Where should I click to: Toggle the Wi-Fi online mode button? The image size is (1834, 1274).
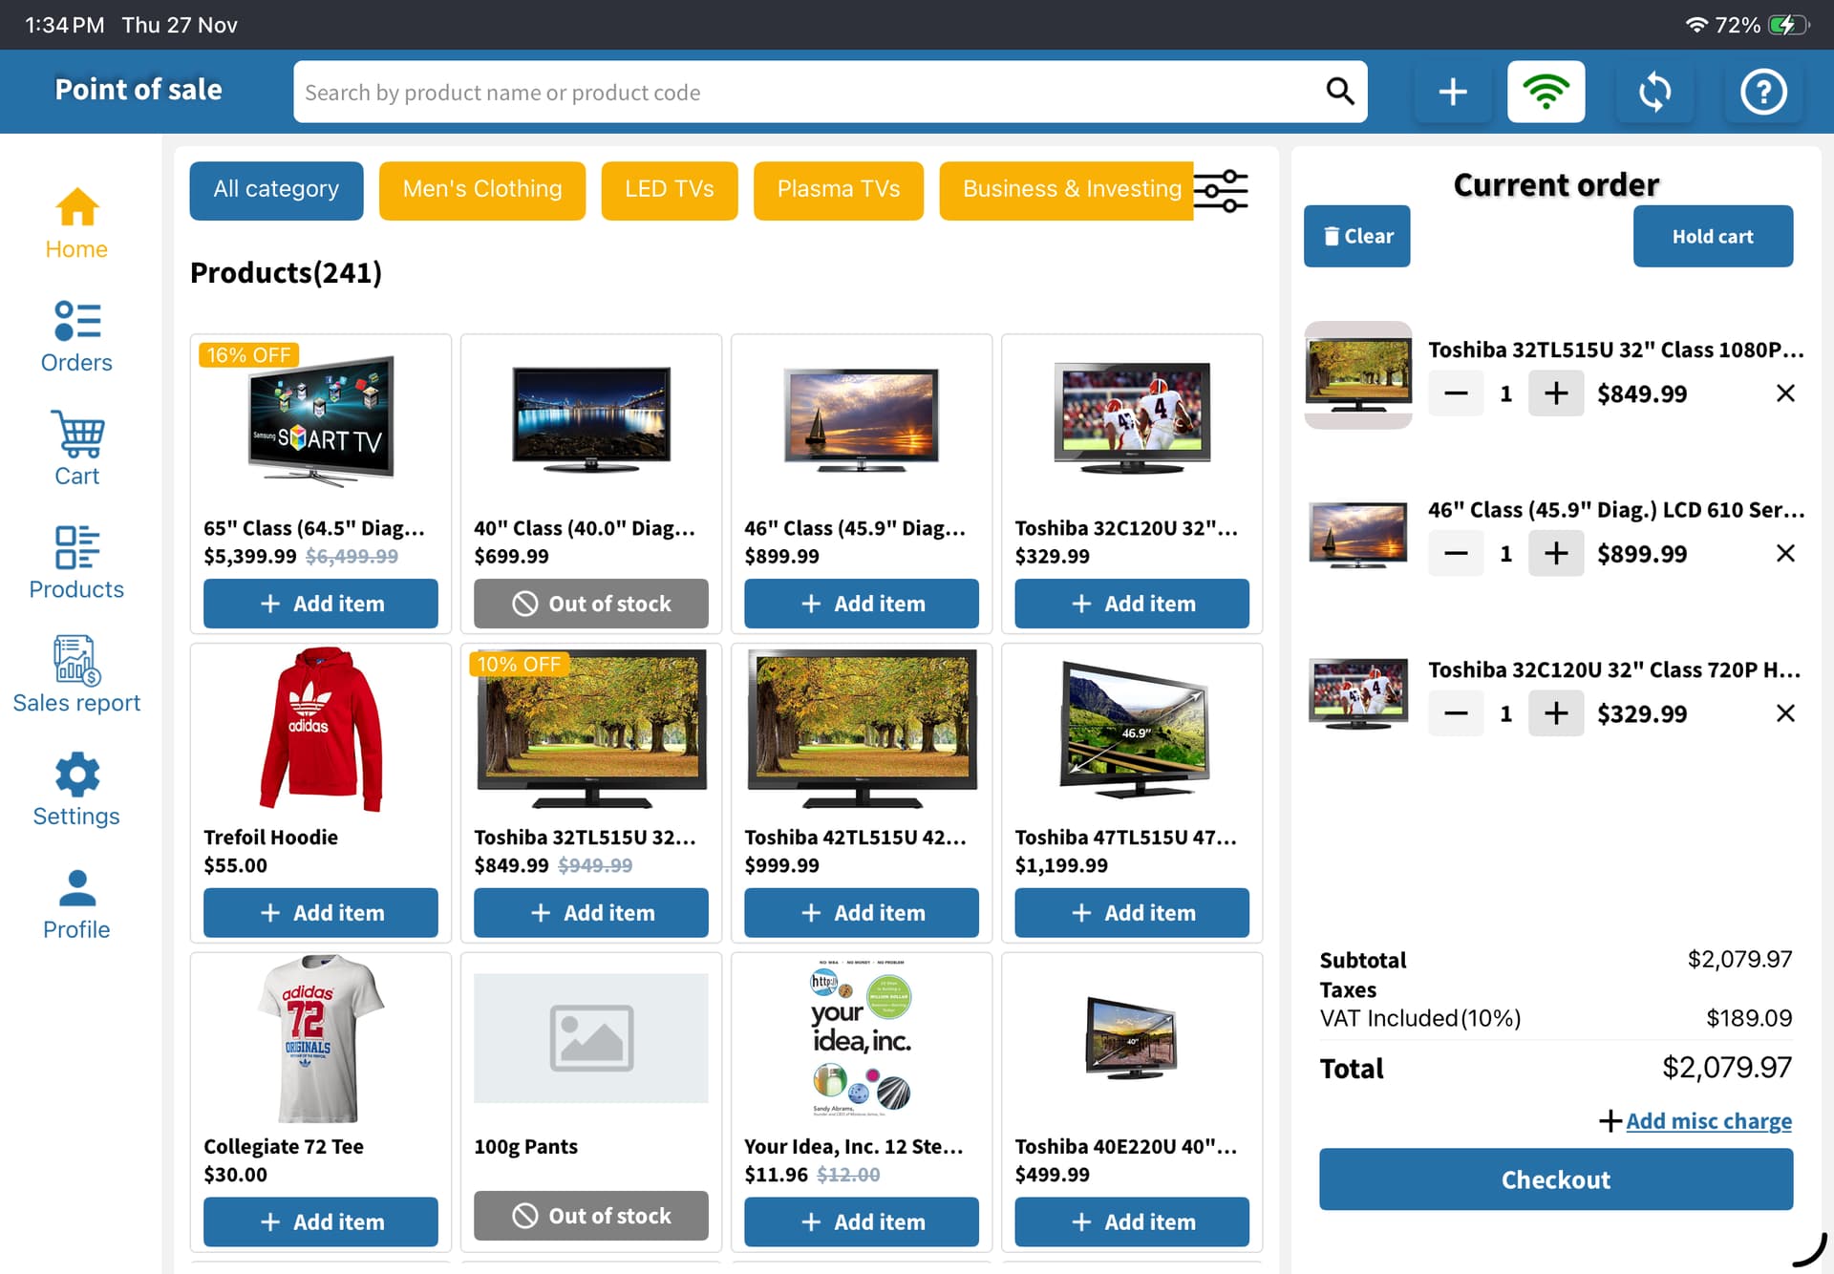point(1546,93)
